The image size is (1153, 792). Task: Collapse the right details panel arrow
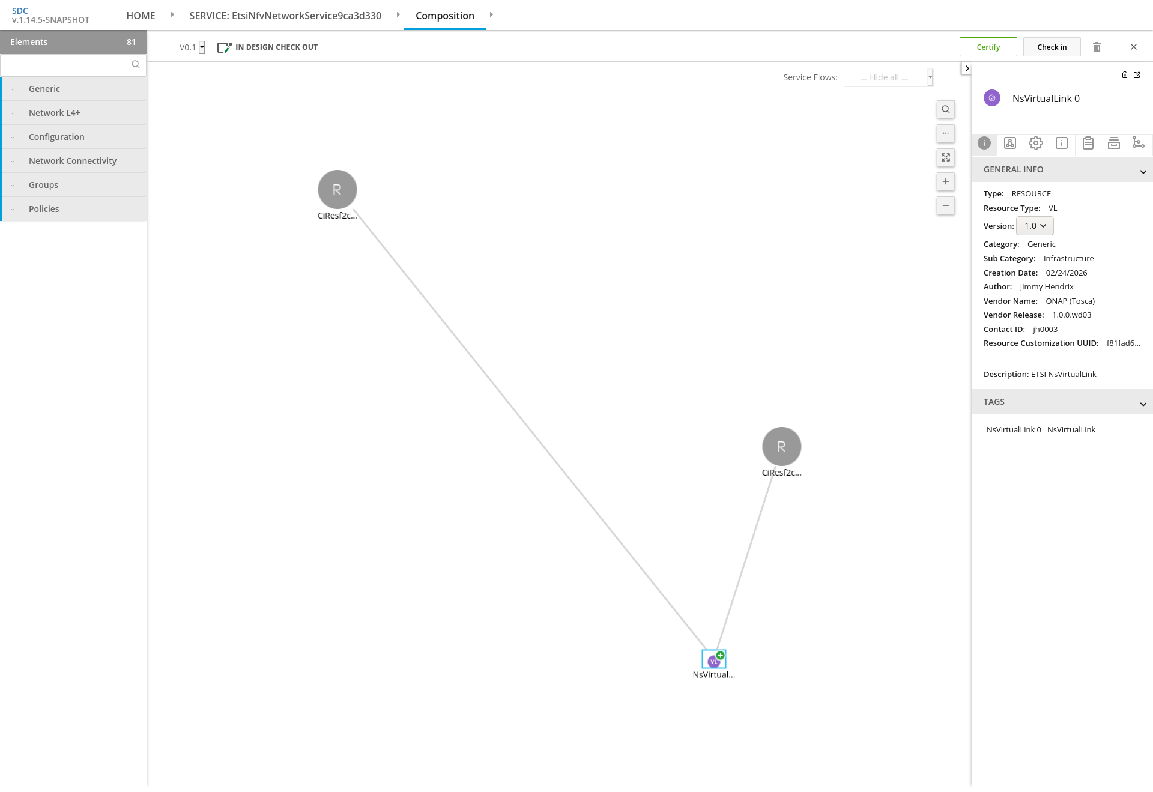coord(966,68)
